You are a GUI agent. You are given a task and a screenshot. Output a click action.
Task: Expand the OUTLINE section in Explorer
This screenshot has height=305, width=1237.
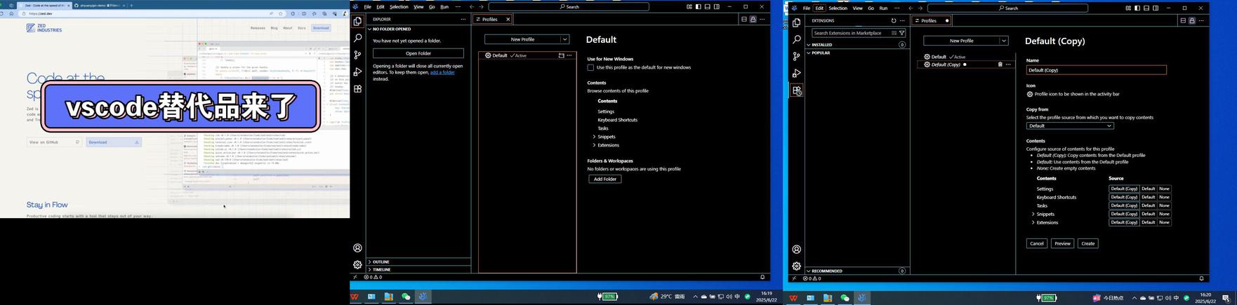(x=370, y=262)
